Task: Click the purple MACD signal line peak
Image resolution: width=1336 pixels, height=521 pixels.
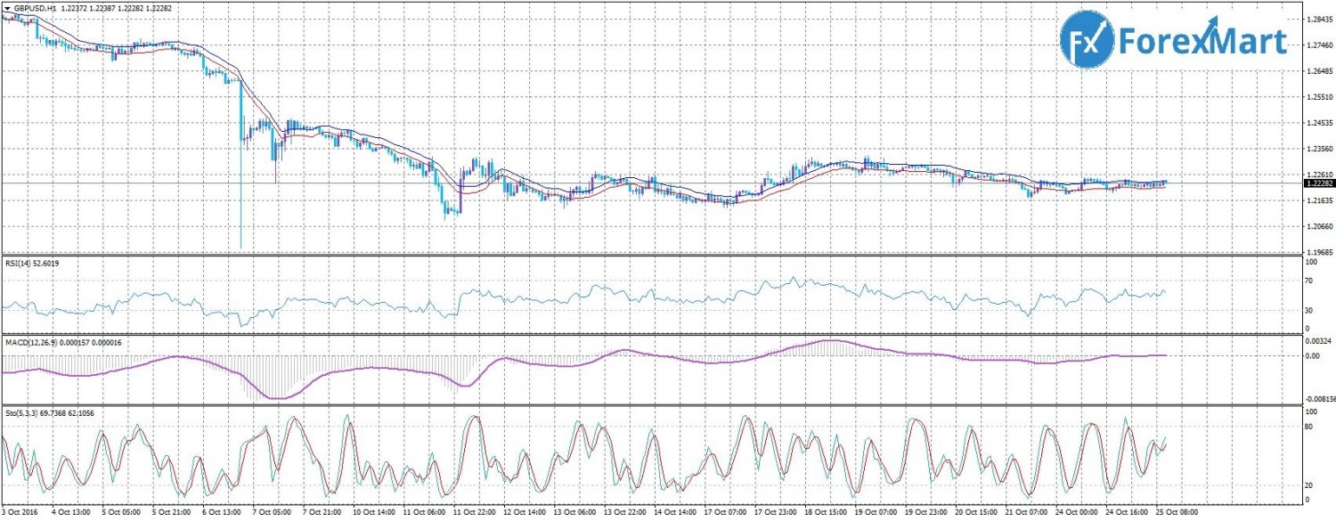Action: 828,341
